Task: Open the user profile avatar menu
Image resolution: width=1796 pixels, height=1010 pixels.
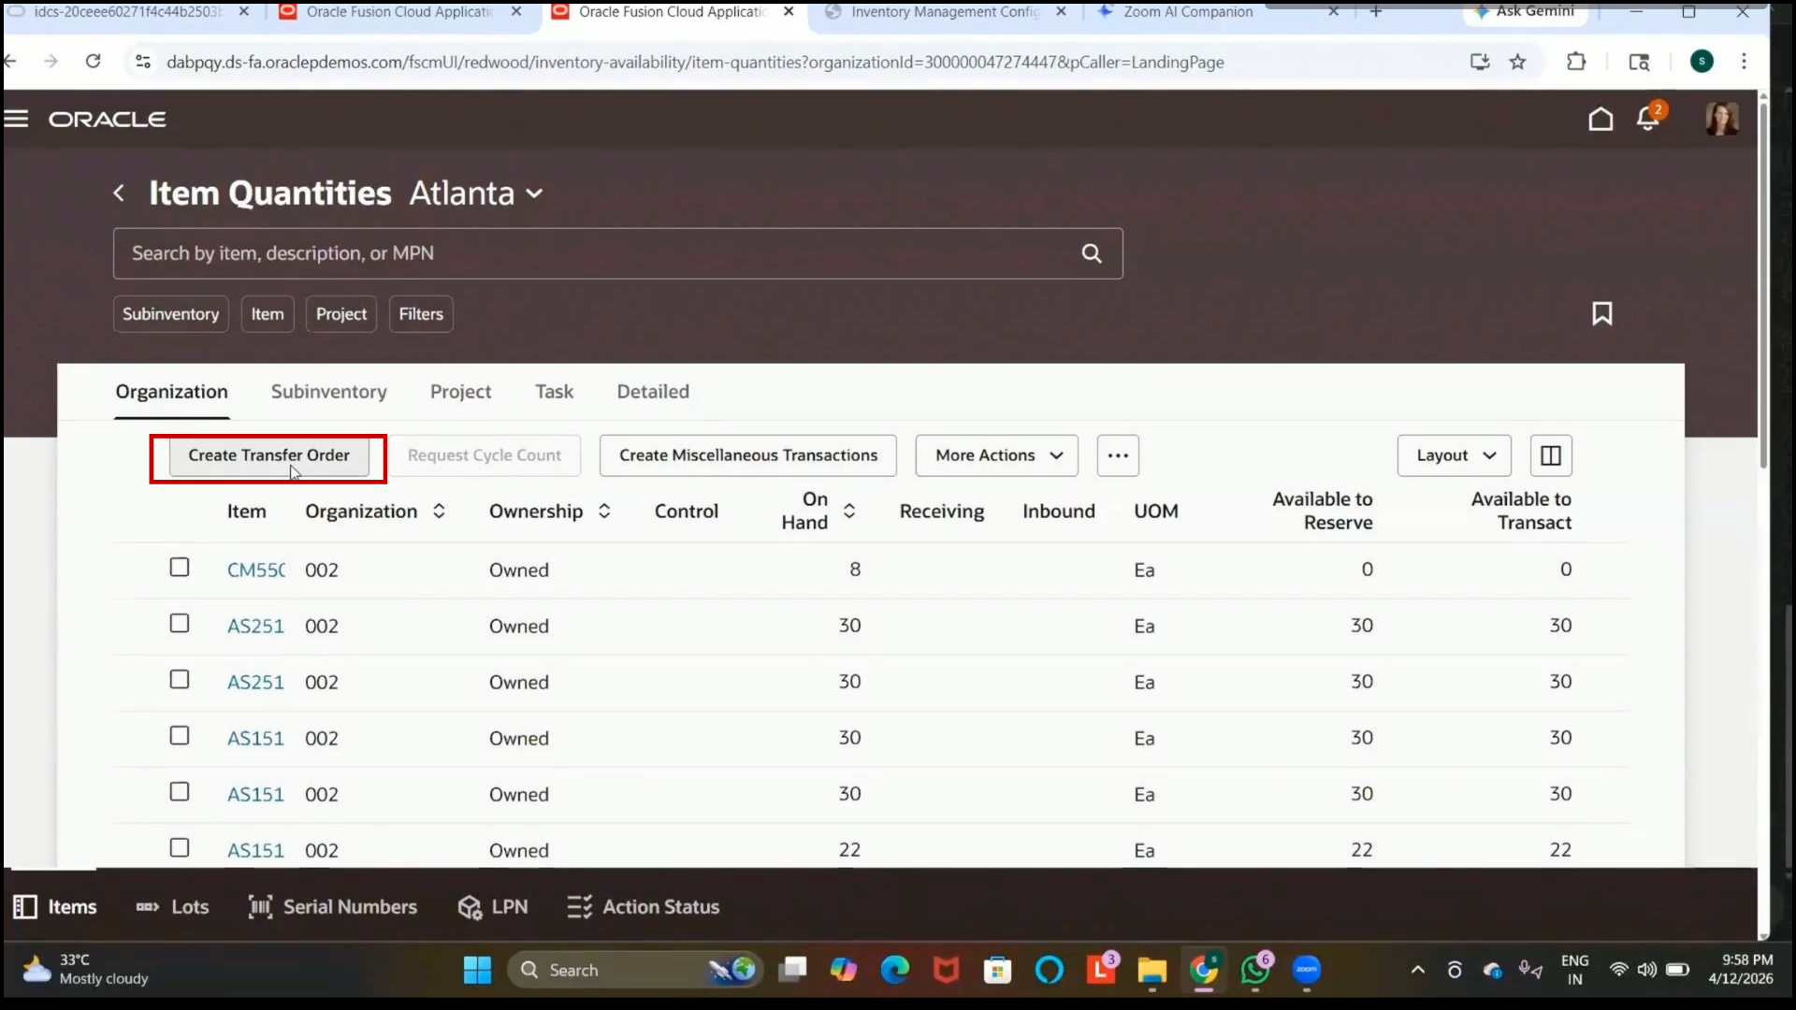Action: click(x=1722, y=118)
